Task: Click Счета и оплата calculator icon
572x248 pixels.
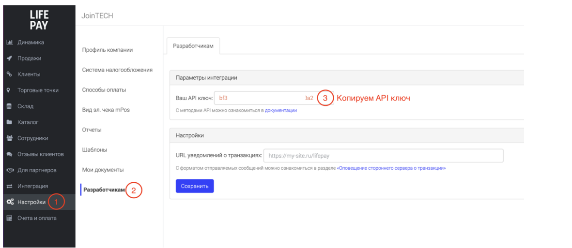Action: click(10, 219)
